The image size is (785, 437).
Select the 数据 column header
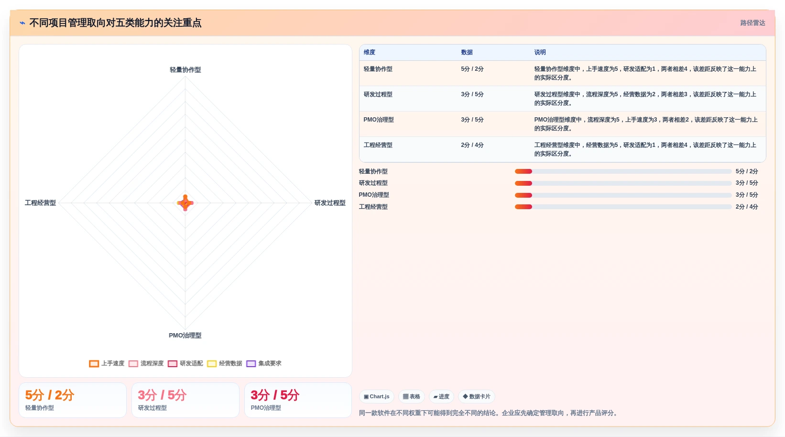pyautogui.click(x=467, y=52)
